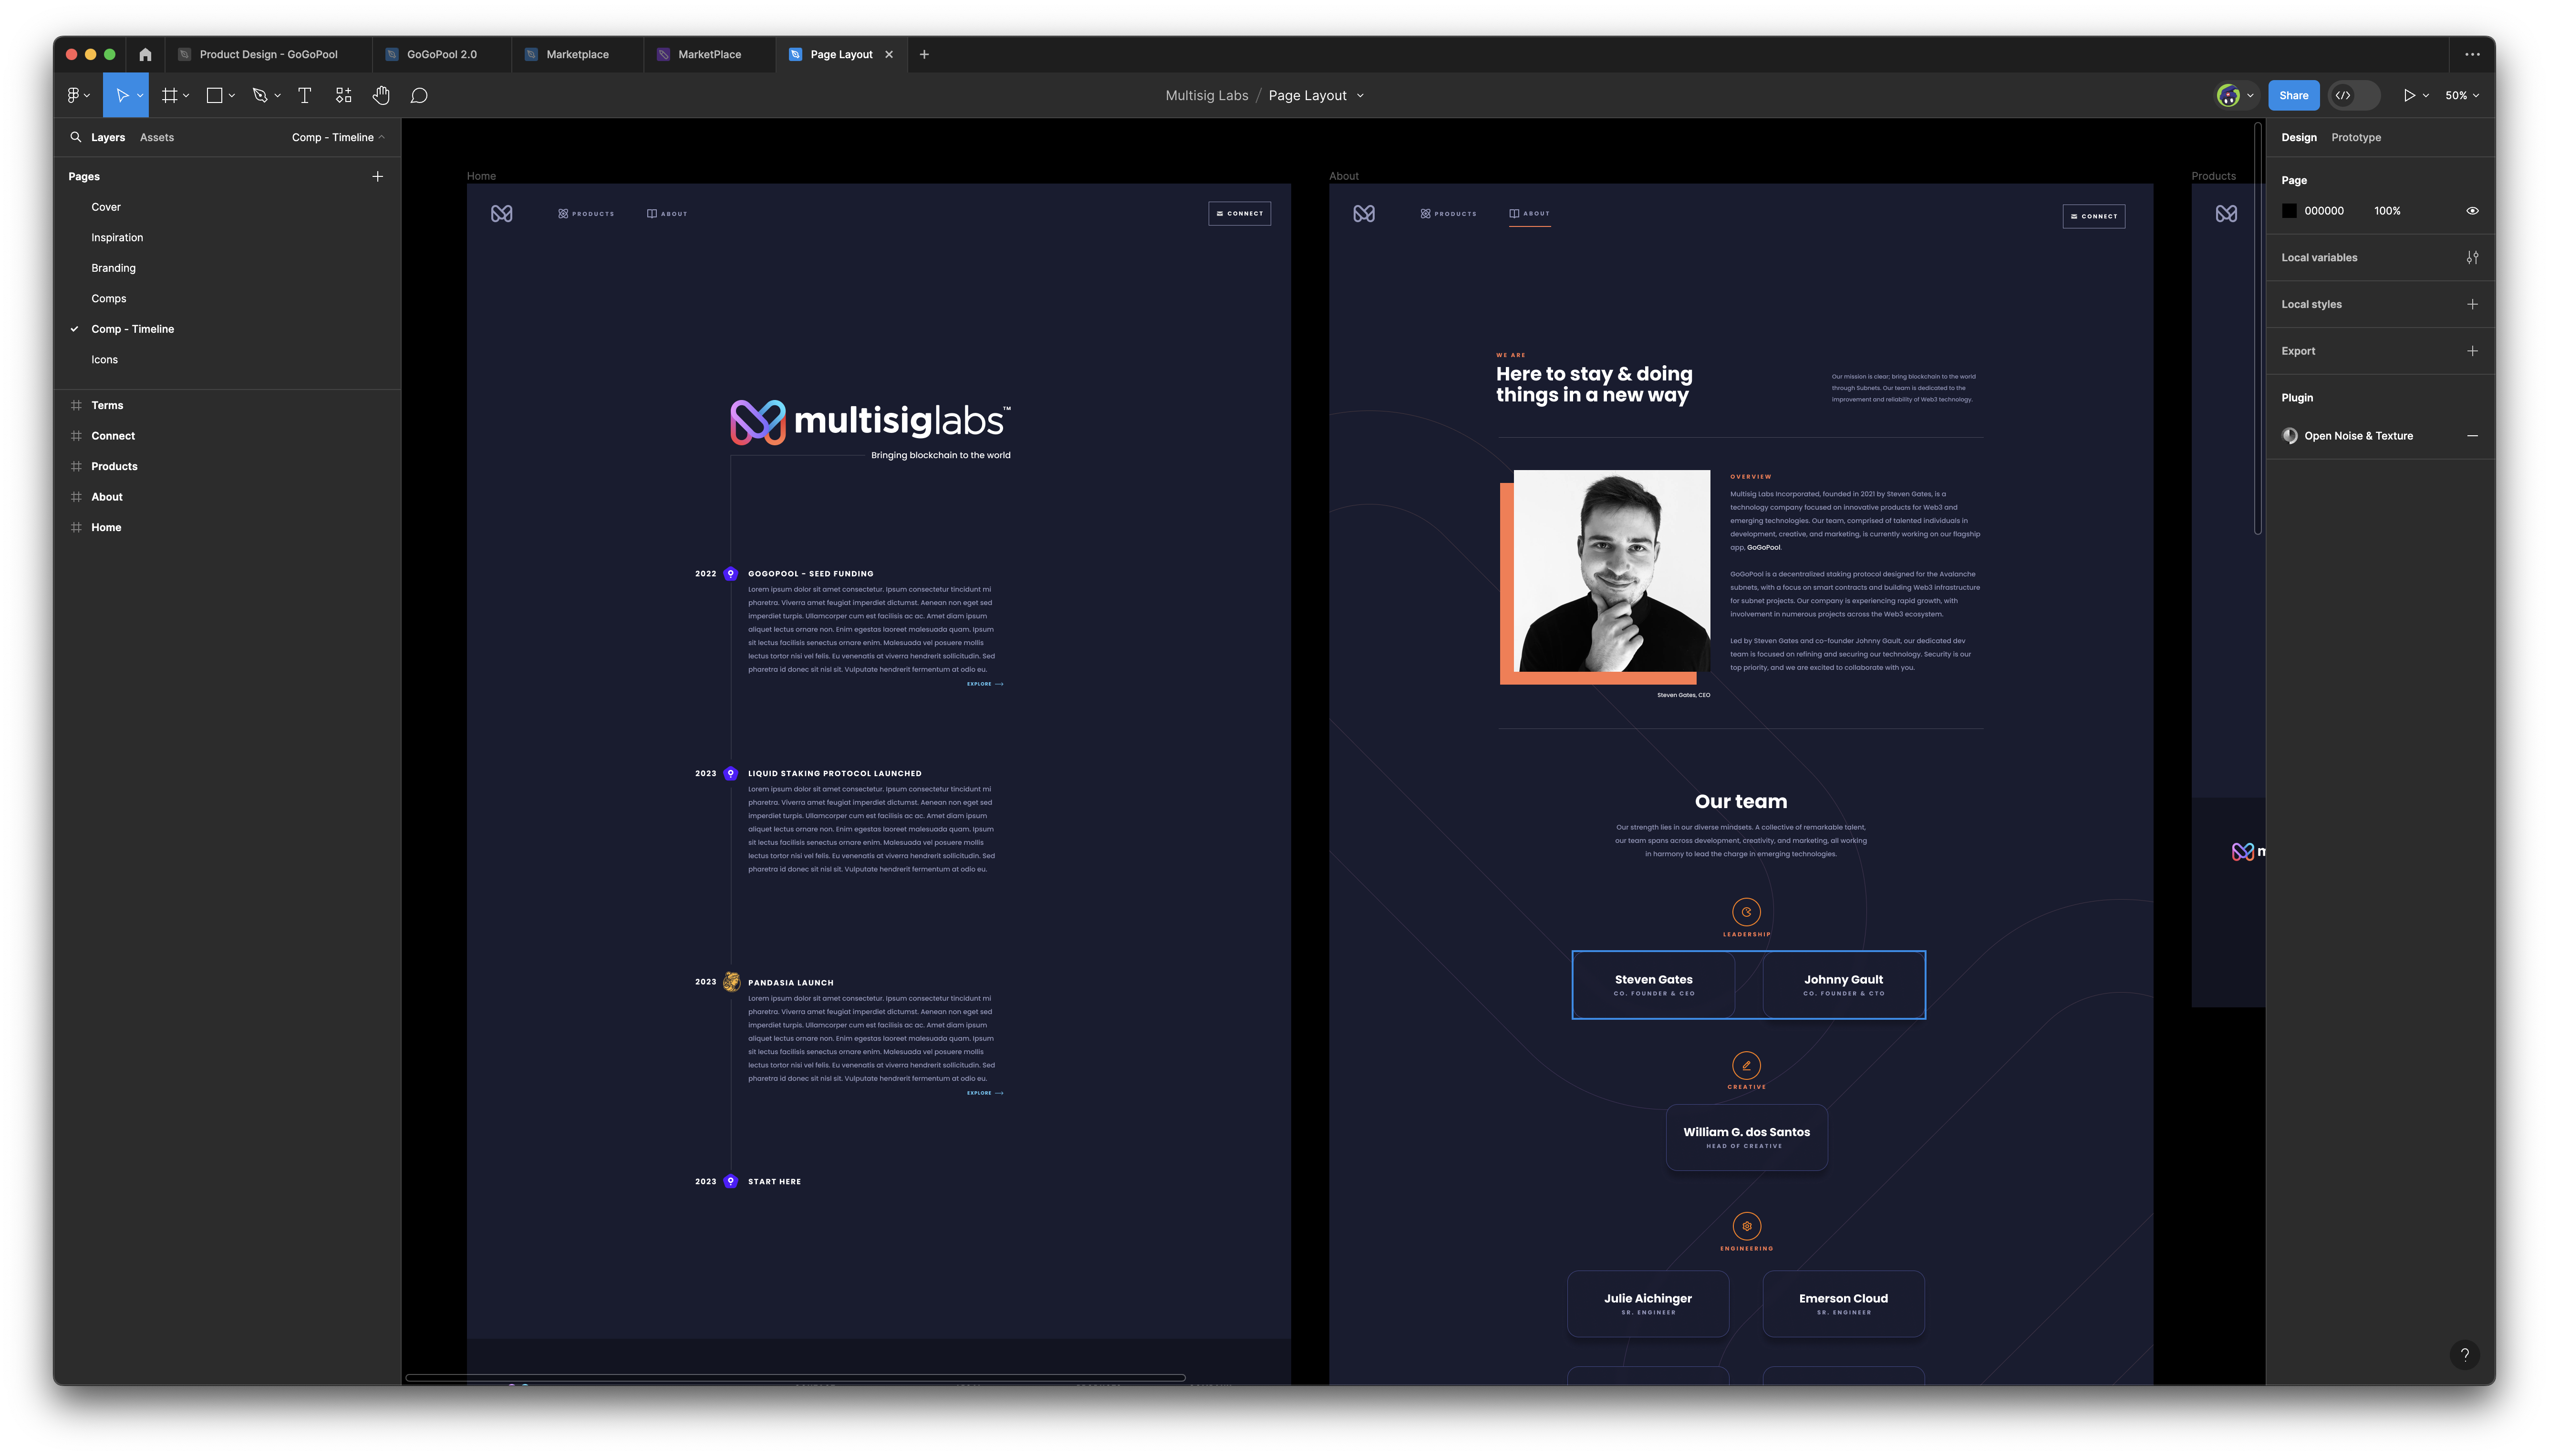The width and height of the screenshot is (2549, 1456).
Task: Open the window more options ellipsis
Action: pos(2472,54)
